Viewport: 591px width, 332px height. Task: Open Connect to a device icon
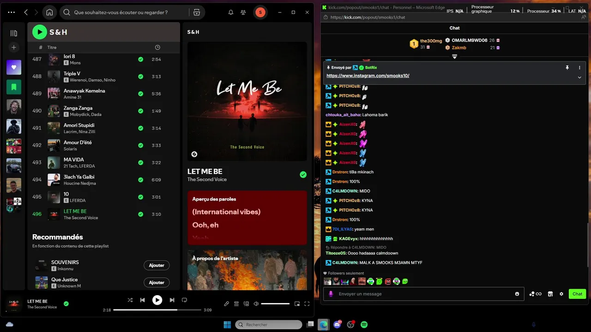coord(246,304)
